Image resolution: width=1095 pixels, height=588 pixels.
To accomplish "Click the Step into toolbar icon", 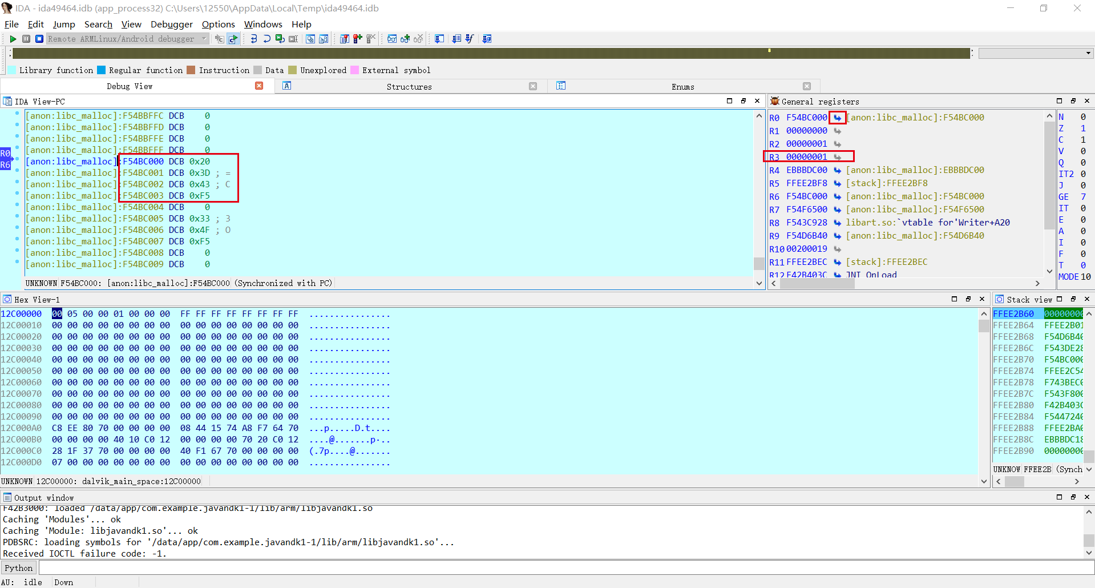I will [x=253, y=39].
